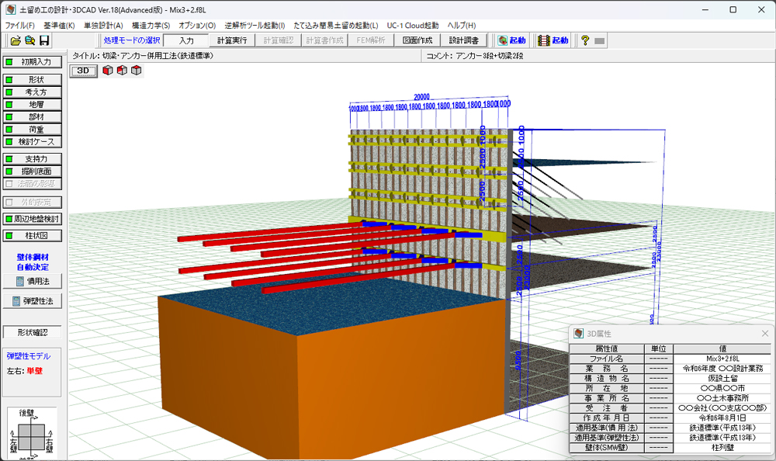776x461 pixels.
Task: Close the 3D属性 panel
Action: pos(765,333)
